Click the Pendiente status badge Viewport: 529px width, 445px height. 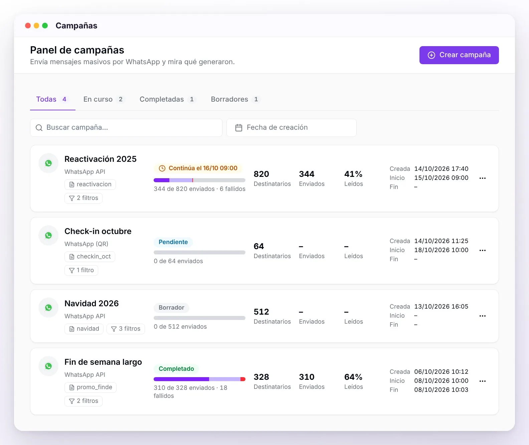coord(173,242)
